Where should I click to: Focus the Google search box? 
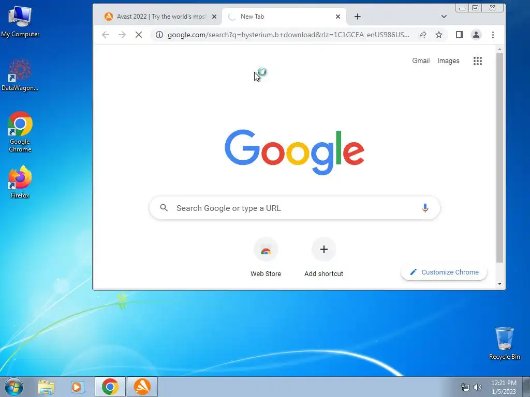pyautogui.click(x=295, y=208)
